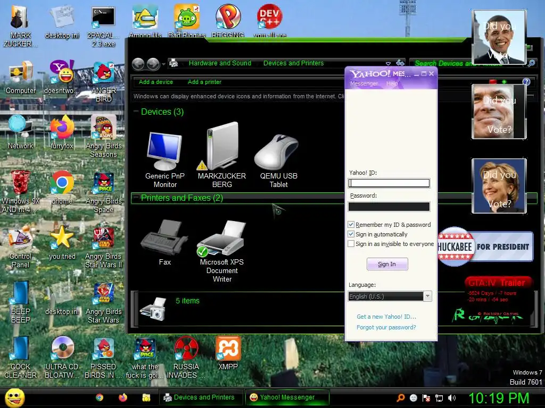Click the Hillary 'Did you Vote?' gadget

coord(499,185)
